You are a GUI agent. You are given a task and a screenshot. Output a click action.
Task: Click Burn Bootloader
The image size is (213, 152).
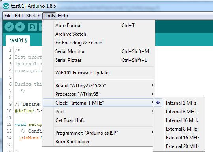click(x=98, y=142)
